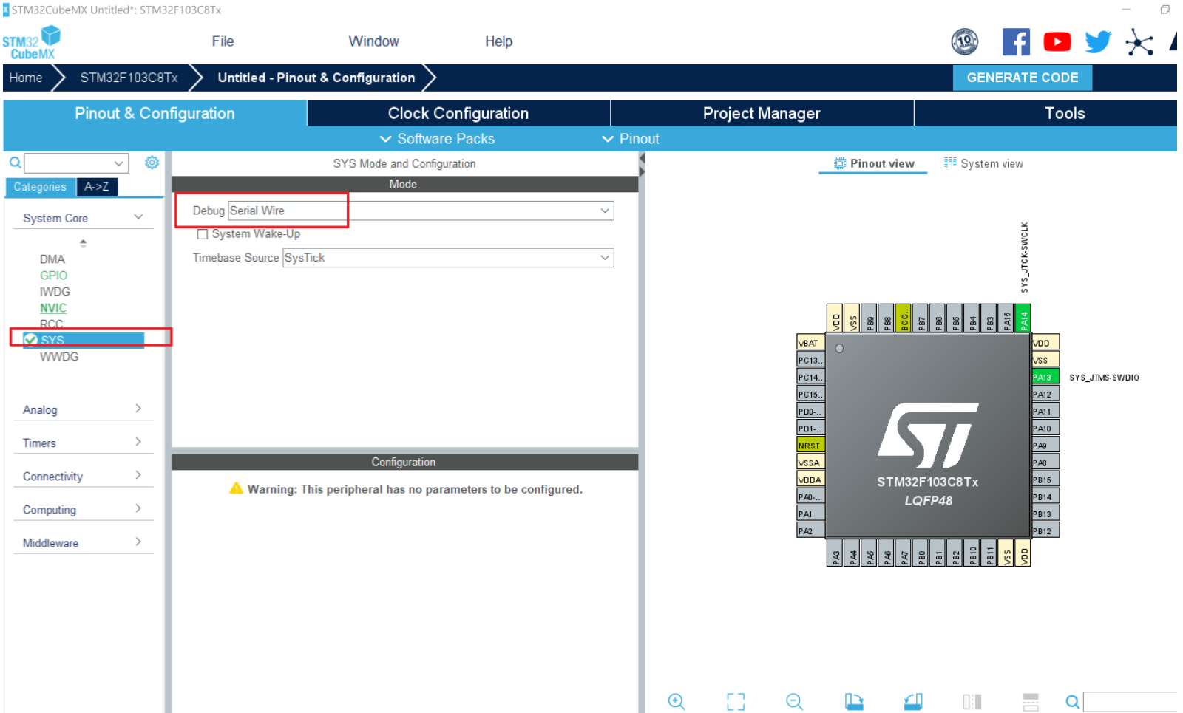Select DMA in System Core list

(52, 259)
